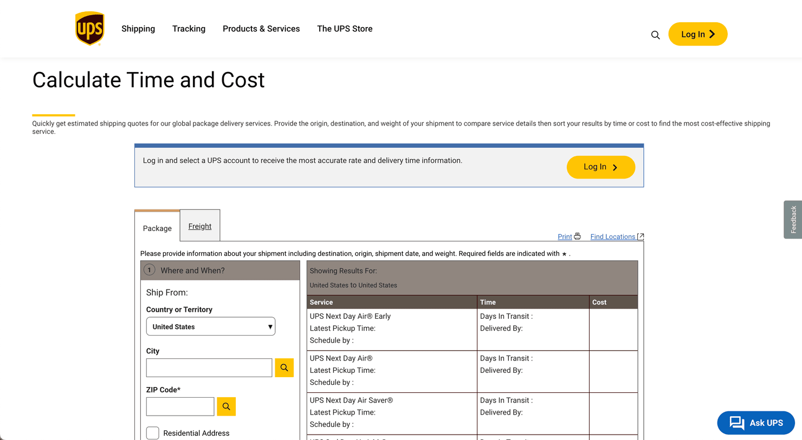The width and height of the screenshot is (802, 440).
Task: Click the 'Ship From:' label
Action: (x=167, y=292)
